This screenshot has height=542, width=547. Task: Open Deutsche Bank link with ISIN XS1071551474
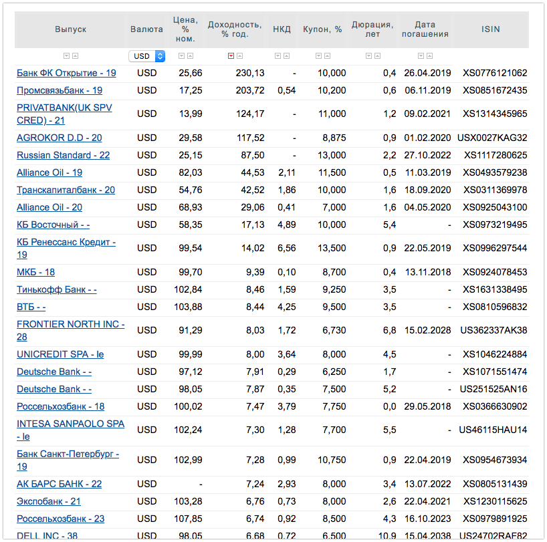click(54, 372)
